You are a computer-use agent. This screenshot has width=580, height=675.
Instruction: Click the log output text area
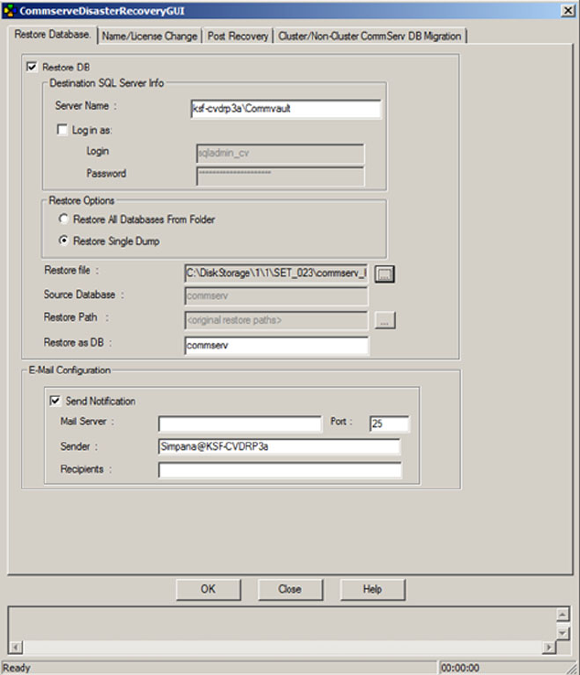[x=282, y=624]
